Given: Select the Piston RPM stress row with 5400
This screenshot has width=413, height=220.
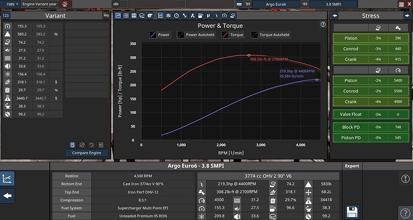Looking at the screenshot, I should [x=371, y=80].
